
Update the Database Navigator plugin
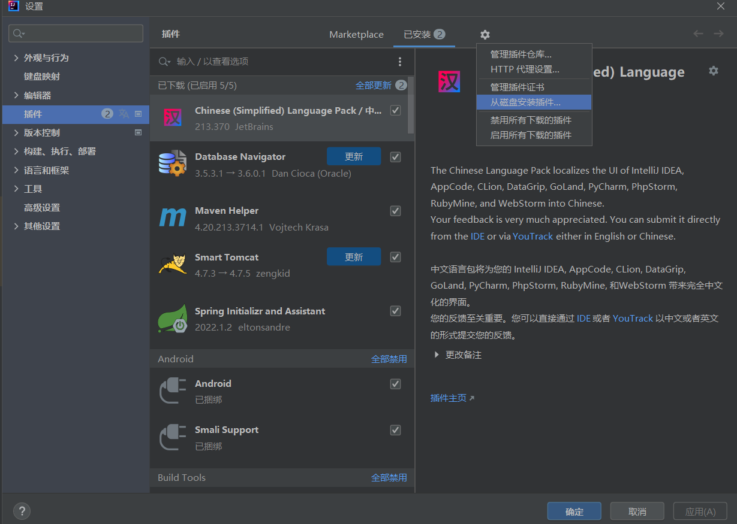pos(354,156)
